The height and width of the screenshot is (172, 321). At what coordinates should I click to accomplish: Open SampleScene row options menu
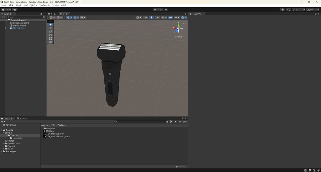44,20
